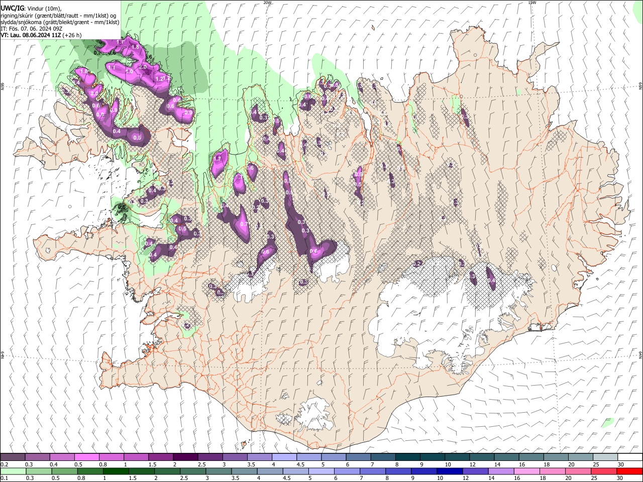Pick upper scale swatch between 4 and 4.5
The height and width of the screenshot is (482, 643).
tap(284, 457)
